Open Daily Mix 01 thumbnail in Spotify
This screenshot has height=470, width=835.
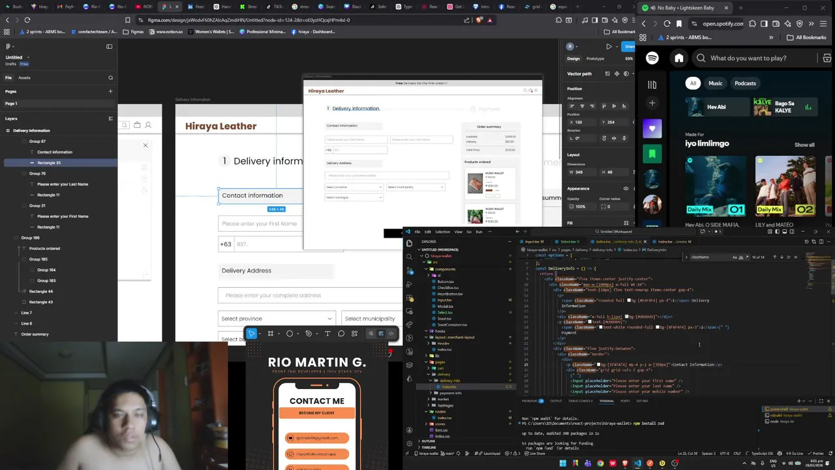pos(716,187)
